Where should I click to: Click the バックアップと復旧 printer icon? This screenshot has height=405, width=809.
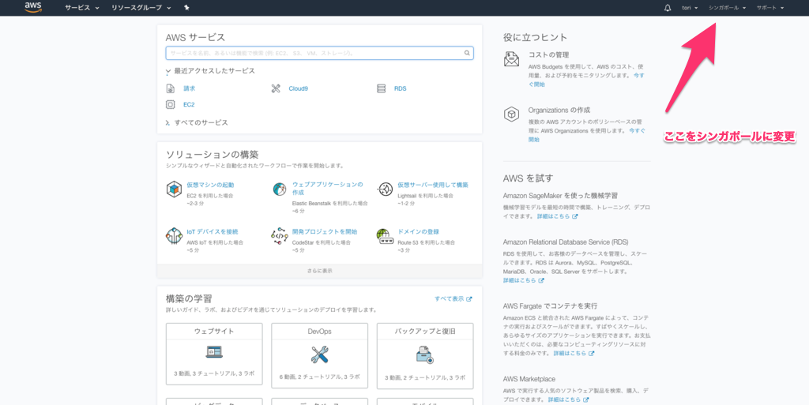click(x=424, y=354)
